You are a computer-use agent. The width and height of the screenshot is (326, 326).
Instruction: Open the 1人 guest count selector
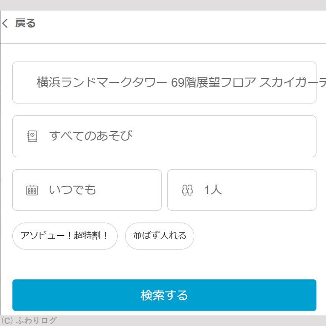241,190
